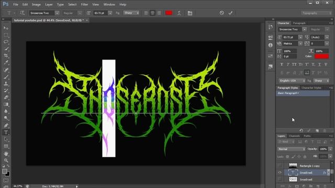Click the Rectangle 1 copy layer thumbnail
This screenshot has width=335, height=188.
coord(293,166)
